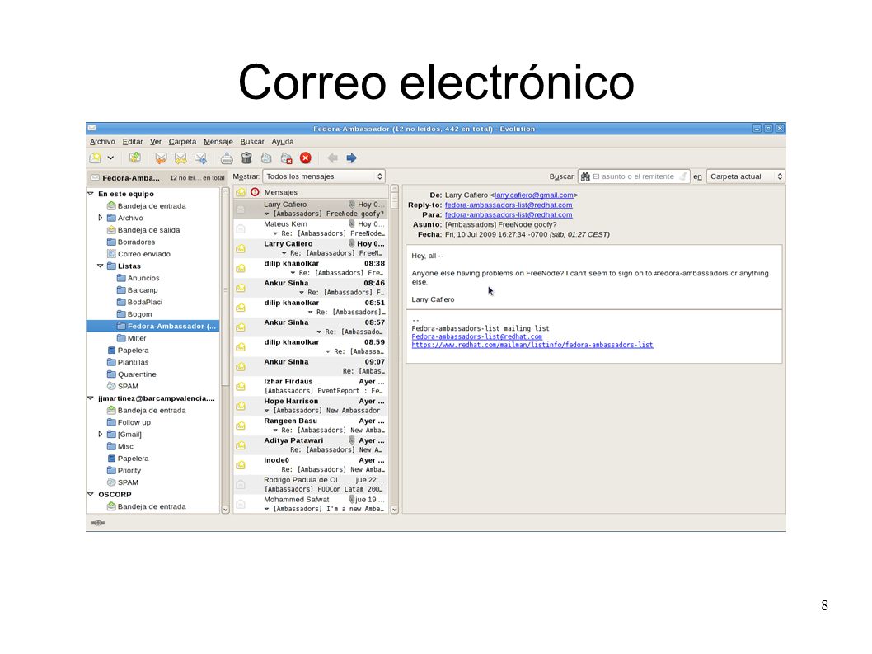Click the blue Next message arrow
This screenshot has width=872, height=654.
tap(351, 158)
